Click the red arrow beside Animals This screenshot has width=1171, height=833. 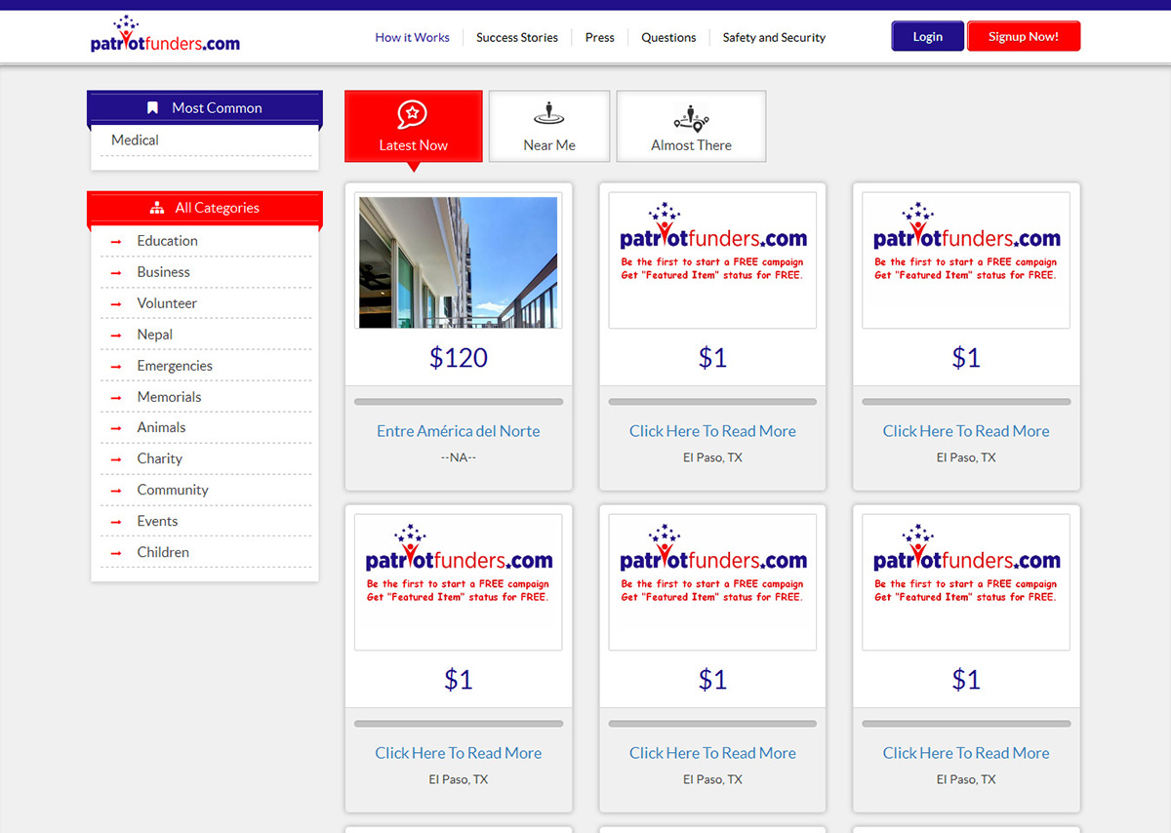tap(116, 428)
